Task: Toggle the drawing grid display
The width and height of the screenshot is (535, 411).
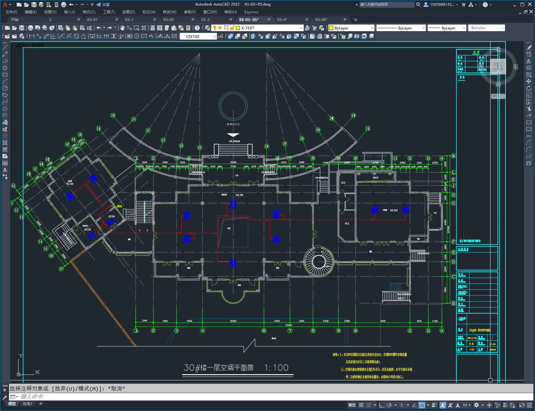Action: tap(361, 405)
